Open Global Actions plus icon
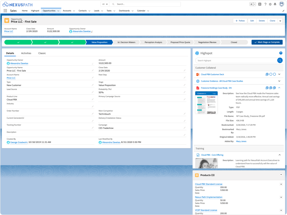The width and height of the screenshot is (287, 215). (260, 4)
